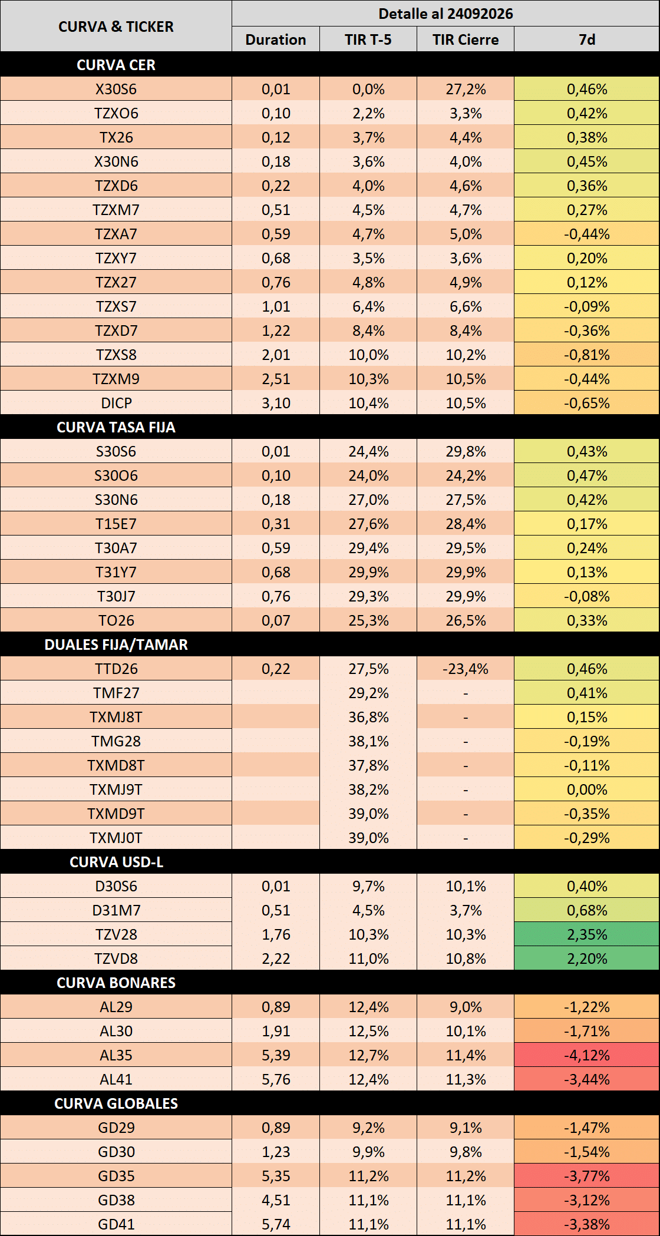The height and width of the screenshot is (1236, 660).
Task: Select the GD41 ticker cell
Action: pyautogui.click(x=116, y=1224)
